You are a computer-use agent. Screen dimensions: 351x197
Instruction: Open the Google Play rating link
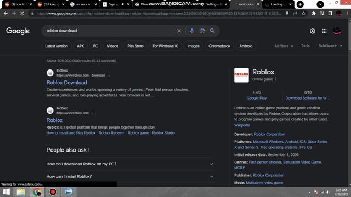(x=257, y=98)
